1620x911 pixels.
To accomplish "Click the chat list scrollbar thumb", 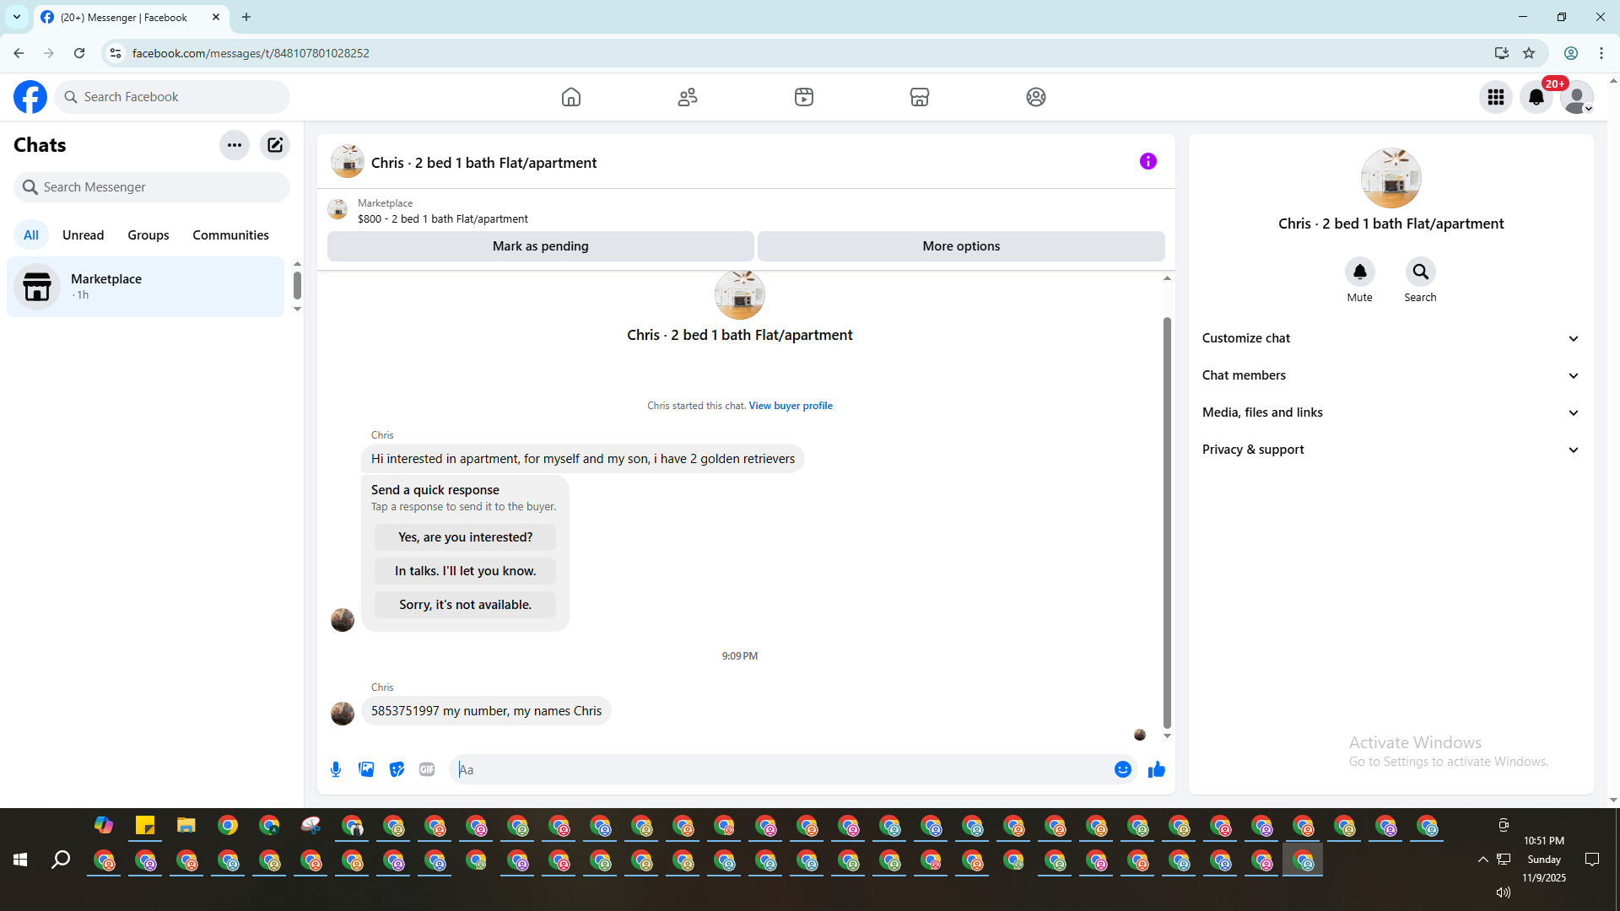I will [x=297, y=285].
